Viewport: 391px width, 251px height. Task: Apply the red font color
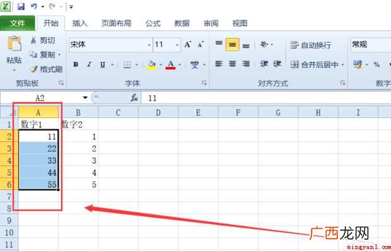[170, 65]
